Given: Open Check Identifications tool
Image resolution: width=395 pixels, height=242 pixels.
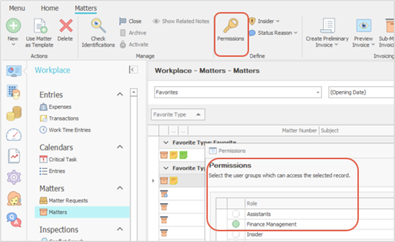Looking at the screenshot, I should click(98, 26).
